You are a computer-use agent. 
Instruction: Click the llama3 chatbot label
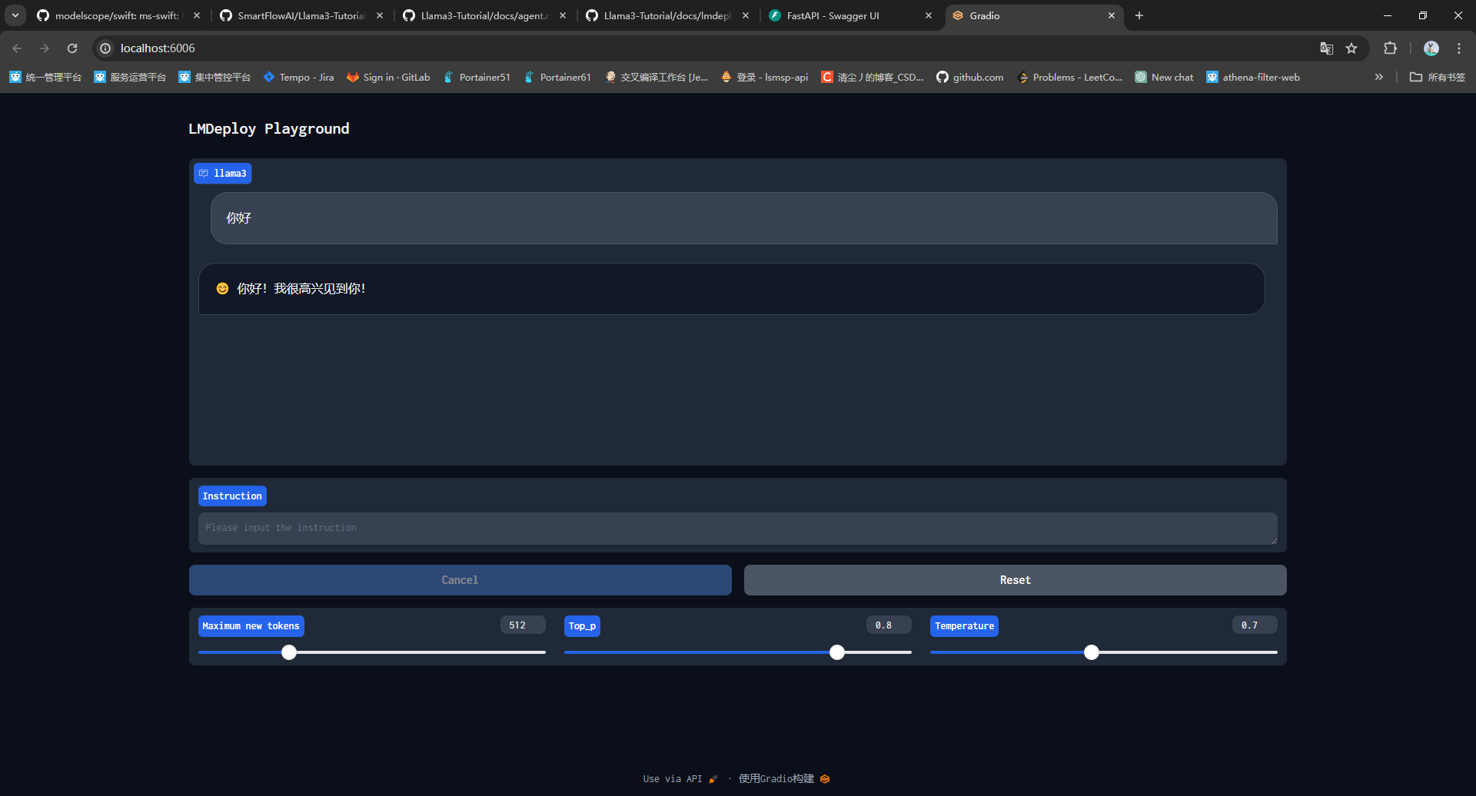222,174
